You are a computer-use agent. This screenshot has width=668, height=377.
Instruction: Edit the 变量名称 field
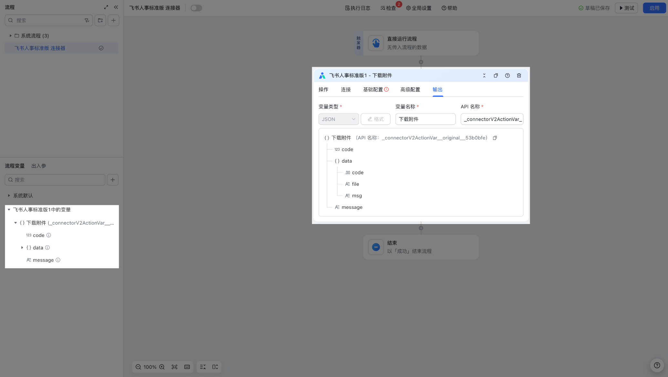(426, 119)
